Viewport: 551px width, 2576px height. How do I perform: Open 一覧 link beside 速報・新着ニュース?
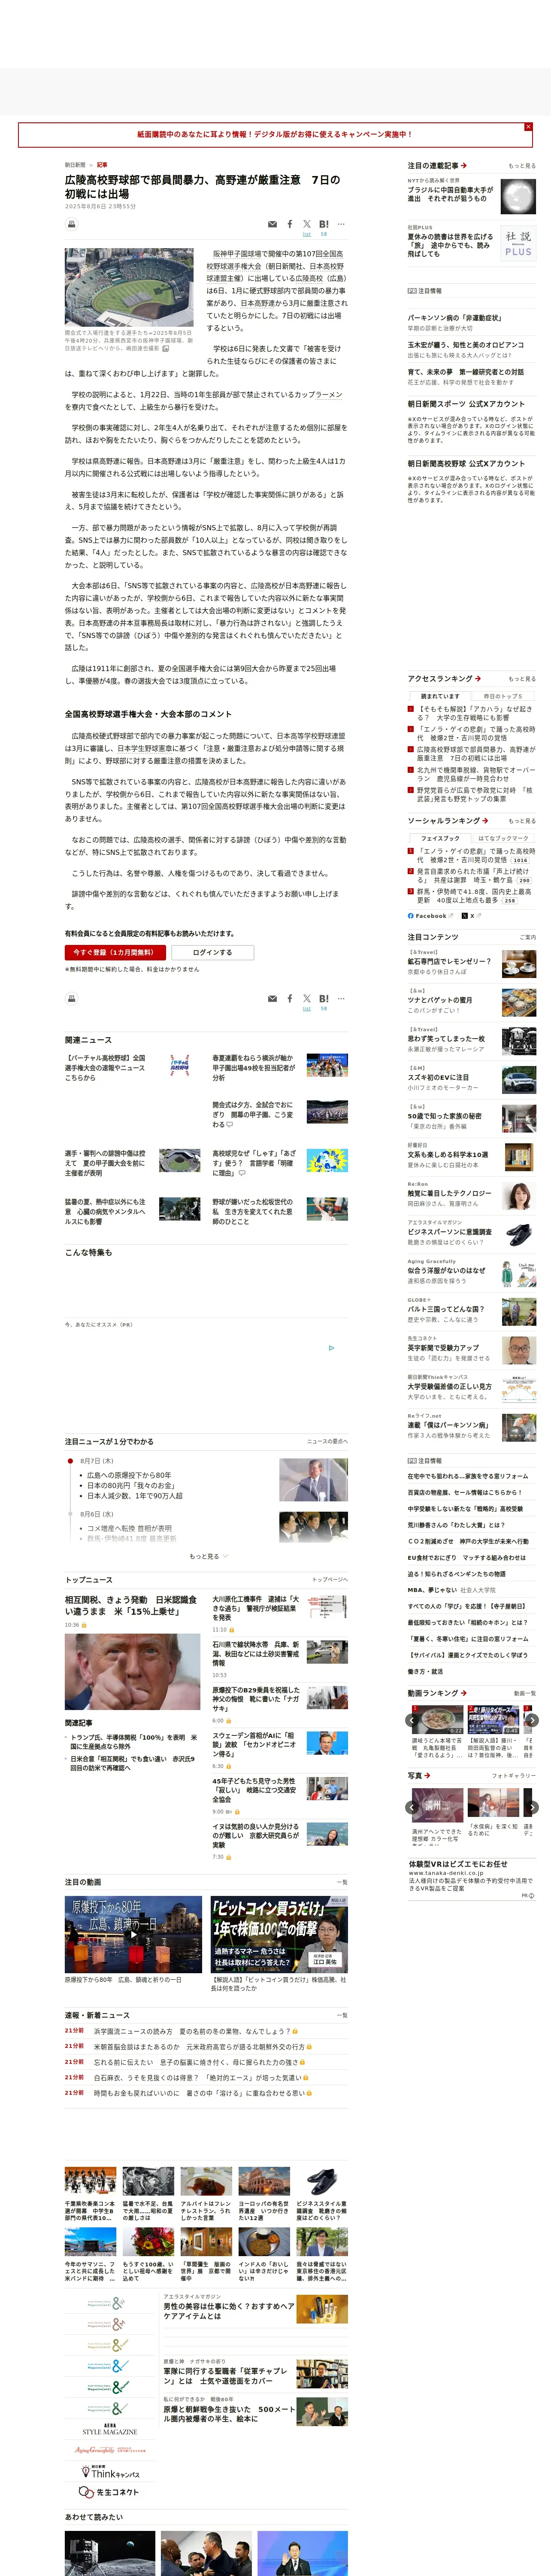[x=342, y=2015]
